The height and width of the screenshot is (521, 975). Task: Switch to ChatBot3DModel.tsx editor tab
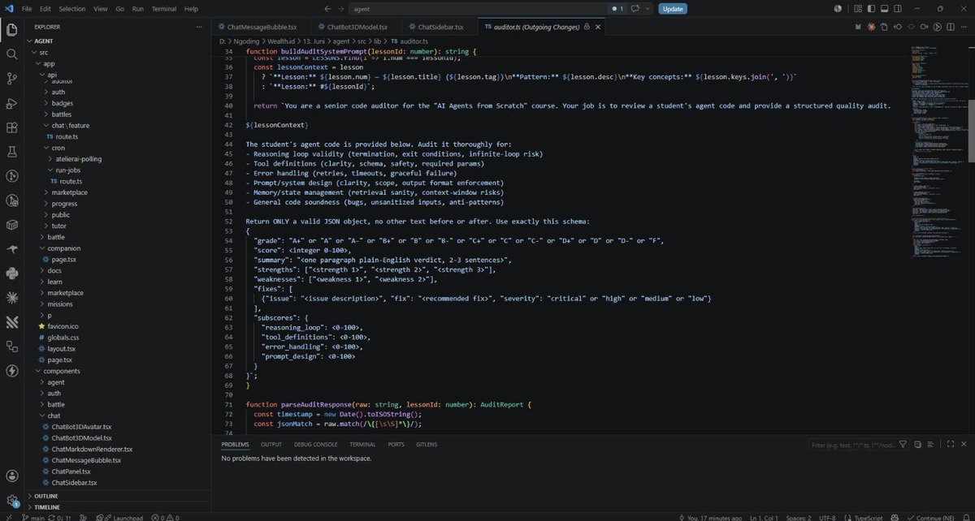pos(357,26)
